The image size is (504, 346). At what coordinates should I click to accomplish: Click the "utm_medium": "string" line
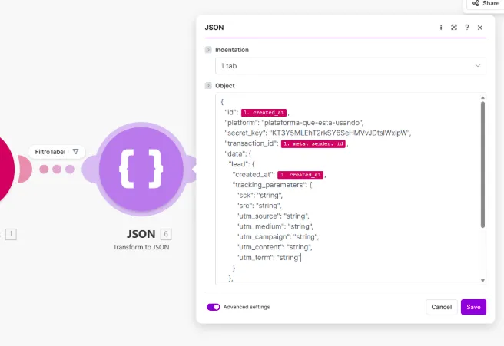pos(274,226)
